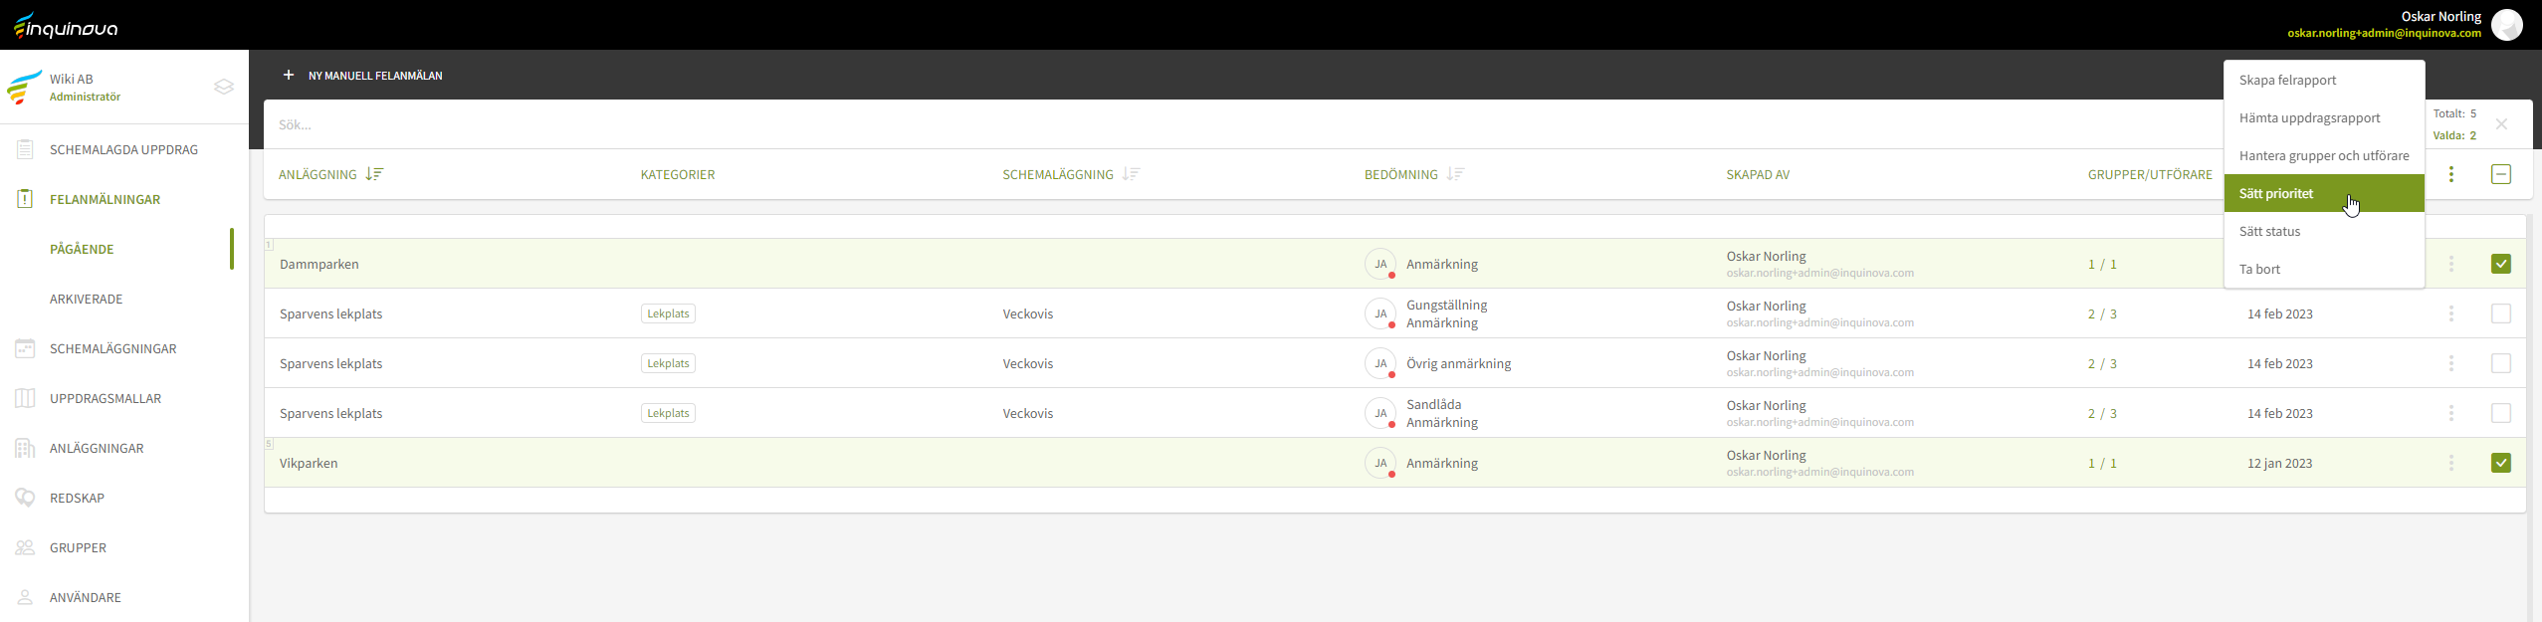Click the Lekplats tag on Sandlåda row

tap(668, 413)
